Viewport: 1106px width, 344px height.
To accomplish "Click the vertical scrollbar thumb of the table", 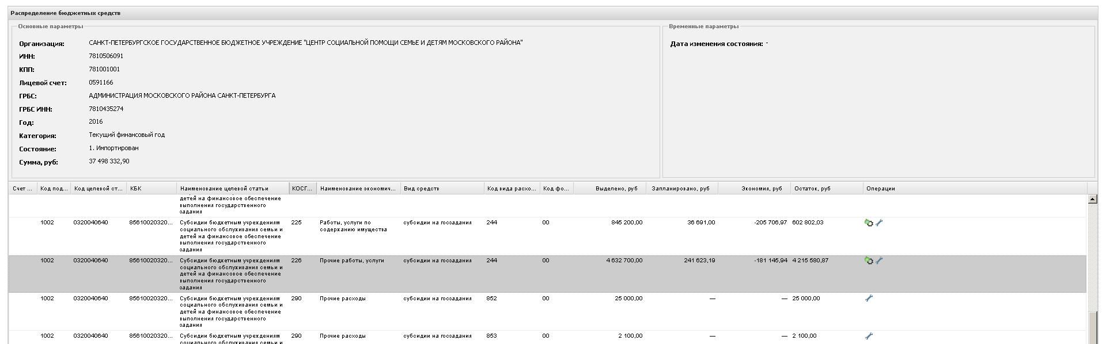I will pos(1092,328).
